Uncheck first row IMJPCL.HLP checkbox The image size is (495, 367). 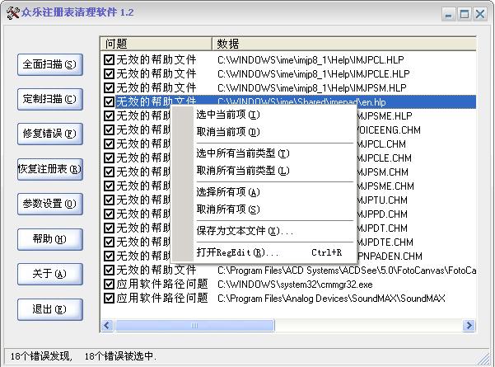[x=109, y=59]
